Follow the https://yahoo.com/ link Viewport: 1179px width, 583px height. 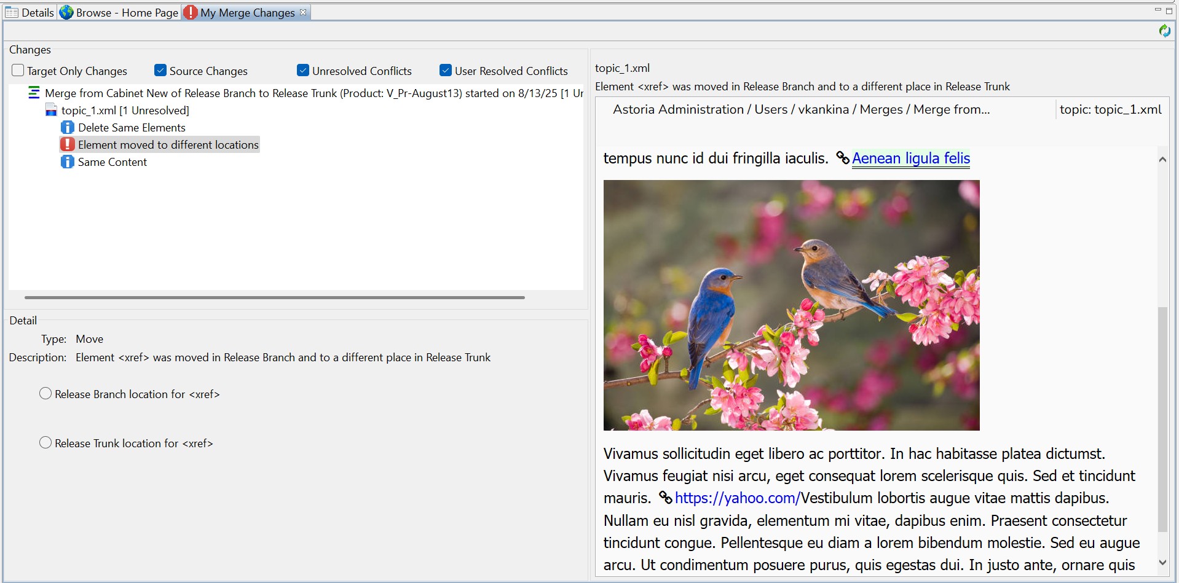coord(737,498)
